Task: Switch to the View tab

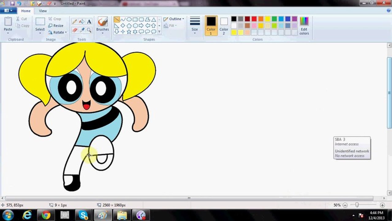Action: coord(43,11)
